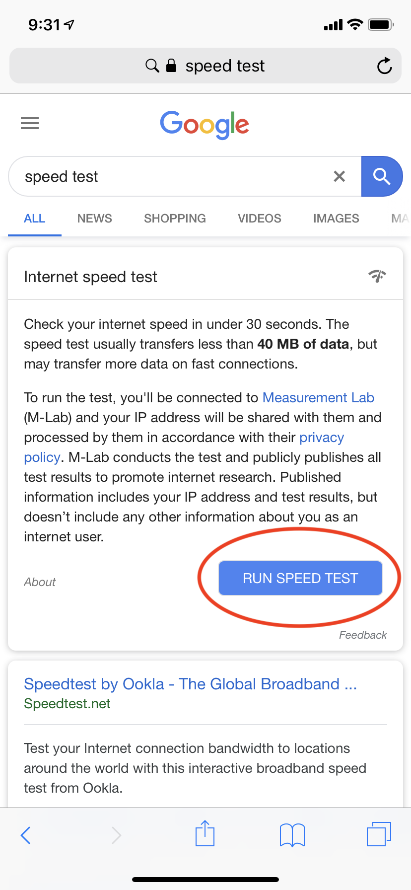Open the Google hamburger menu

click(30, 123)
